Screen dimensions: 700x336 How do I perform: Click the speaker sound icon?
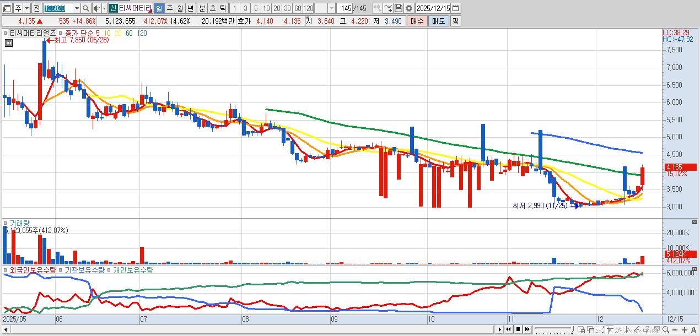pyautogui.click(x=96, y=8)
